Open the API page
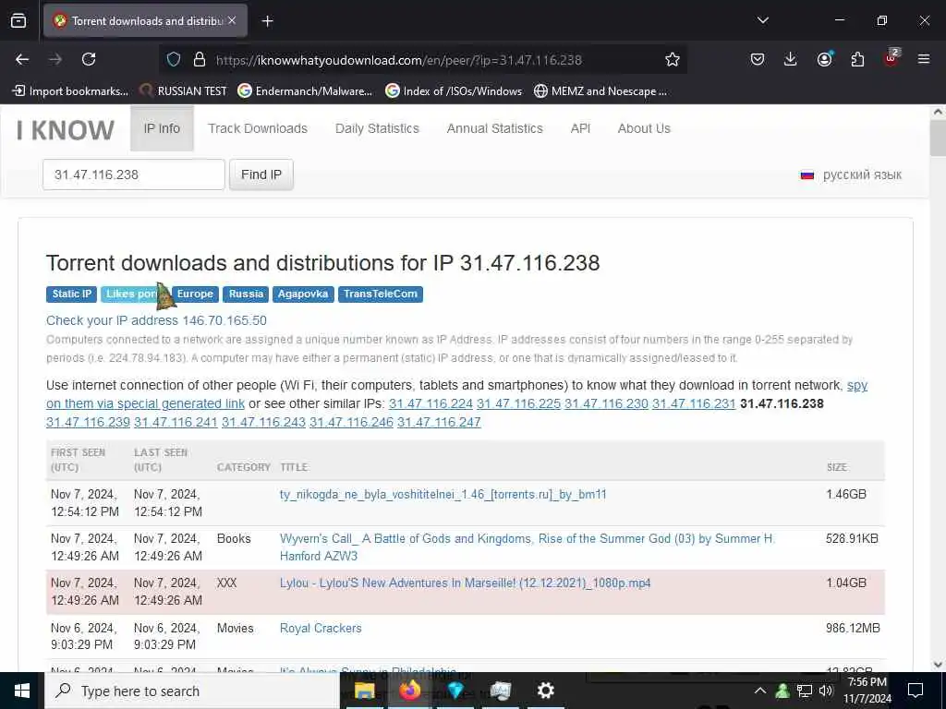946x709 pixels. (580, 128)
